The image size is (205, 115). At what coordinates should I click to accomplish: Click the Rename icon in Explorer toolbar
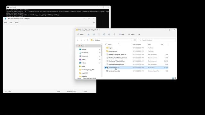tap(104, 34)
